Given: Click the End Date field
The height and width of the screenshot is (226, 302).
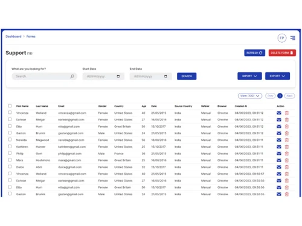Looking at the screenshot, I should [x=150, y=77].
